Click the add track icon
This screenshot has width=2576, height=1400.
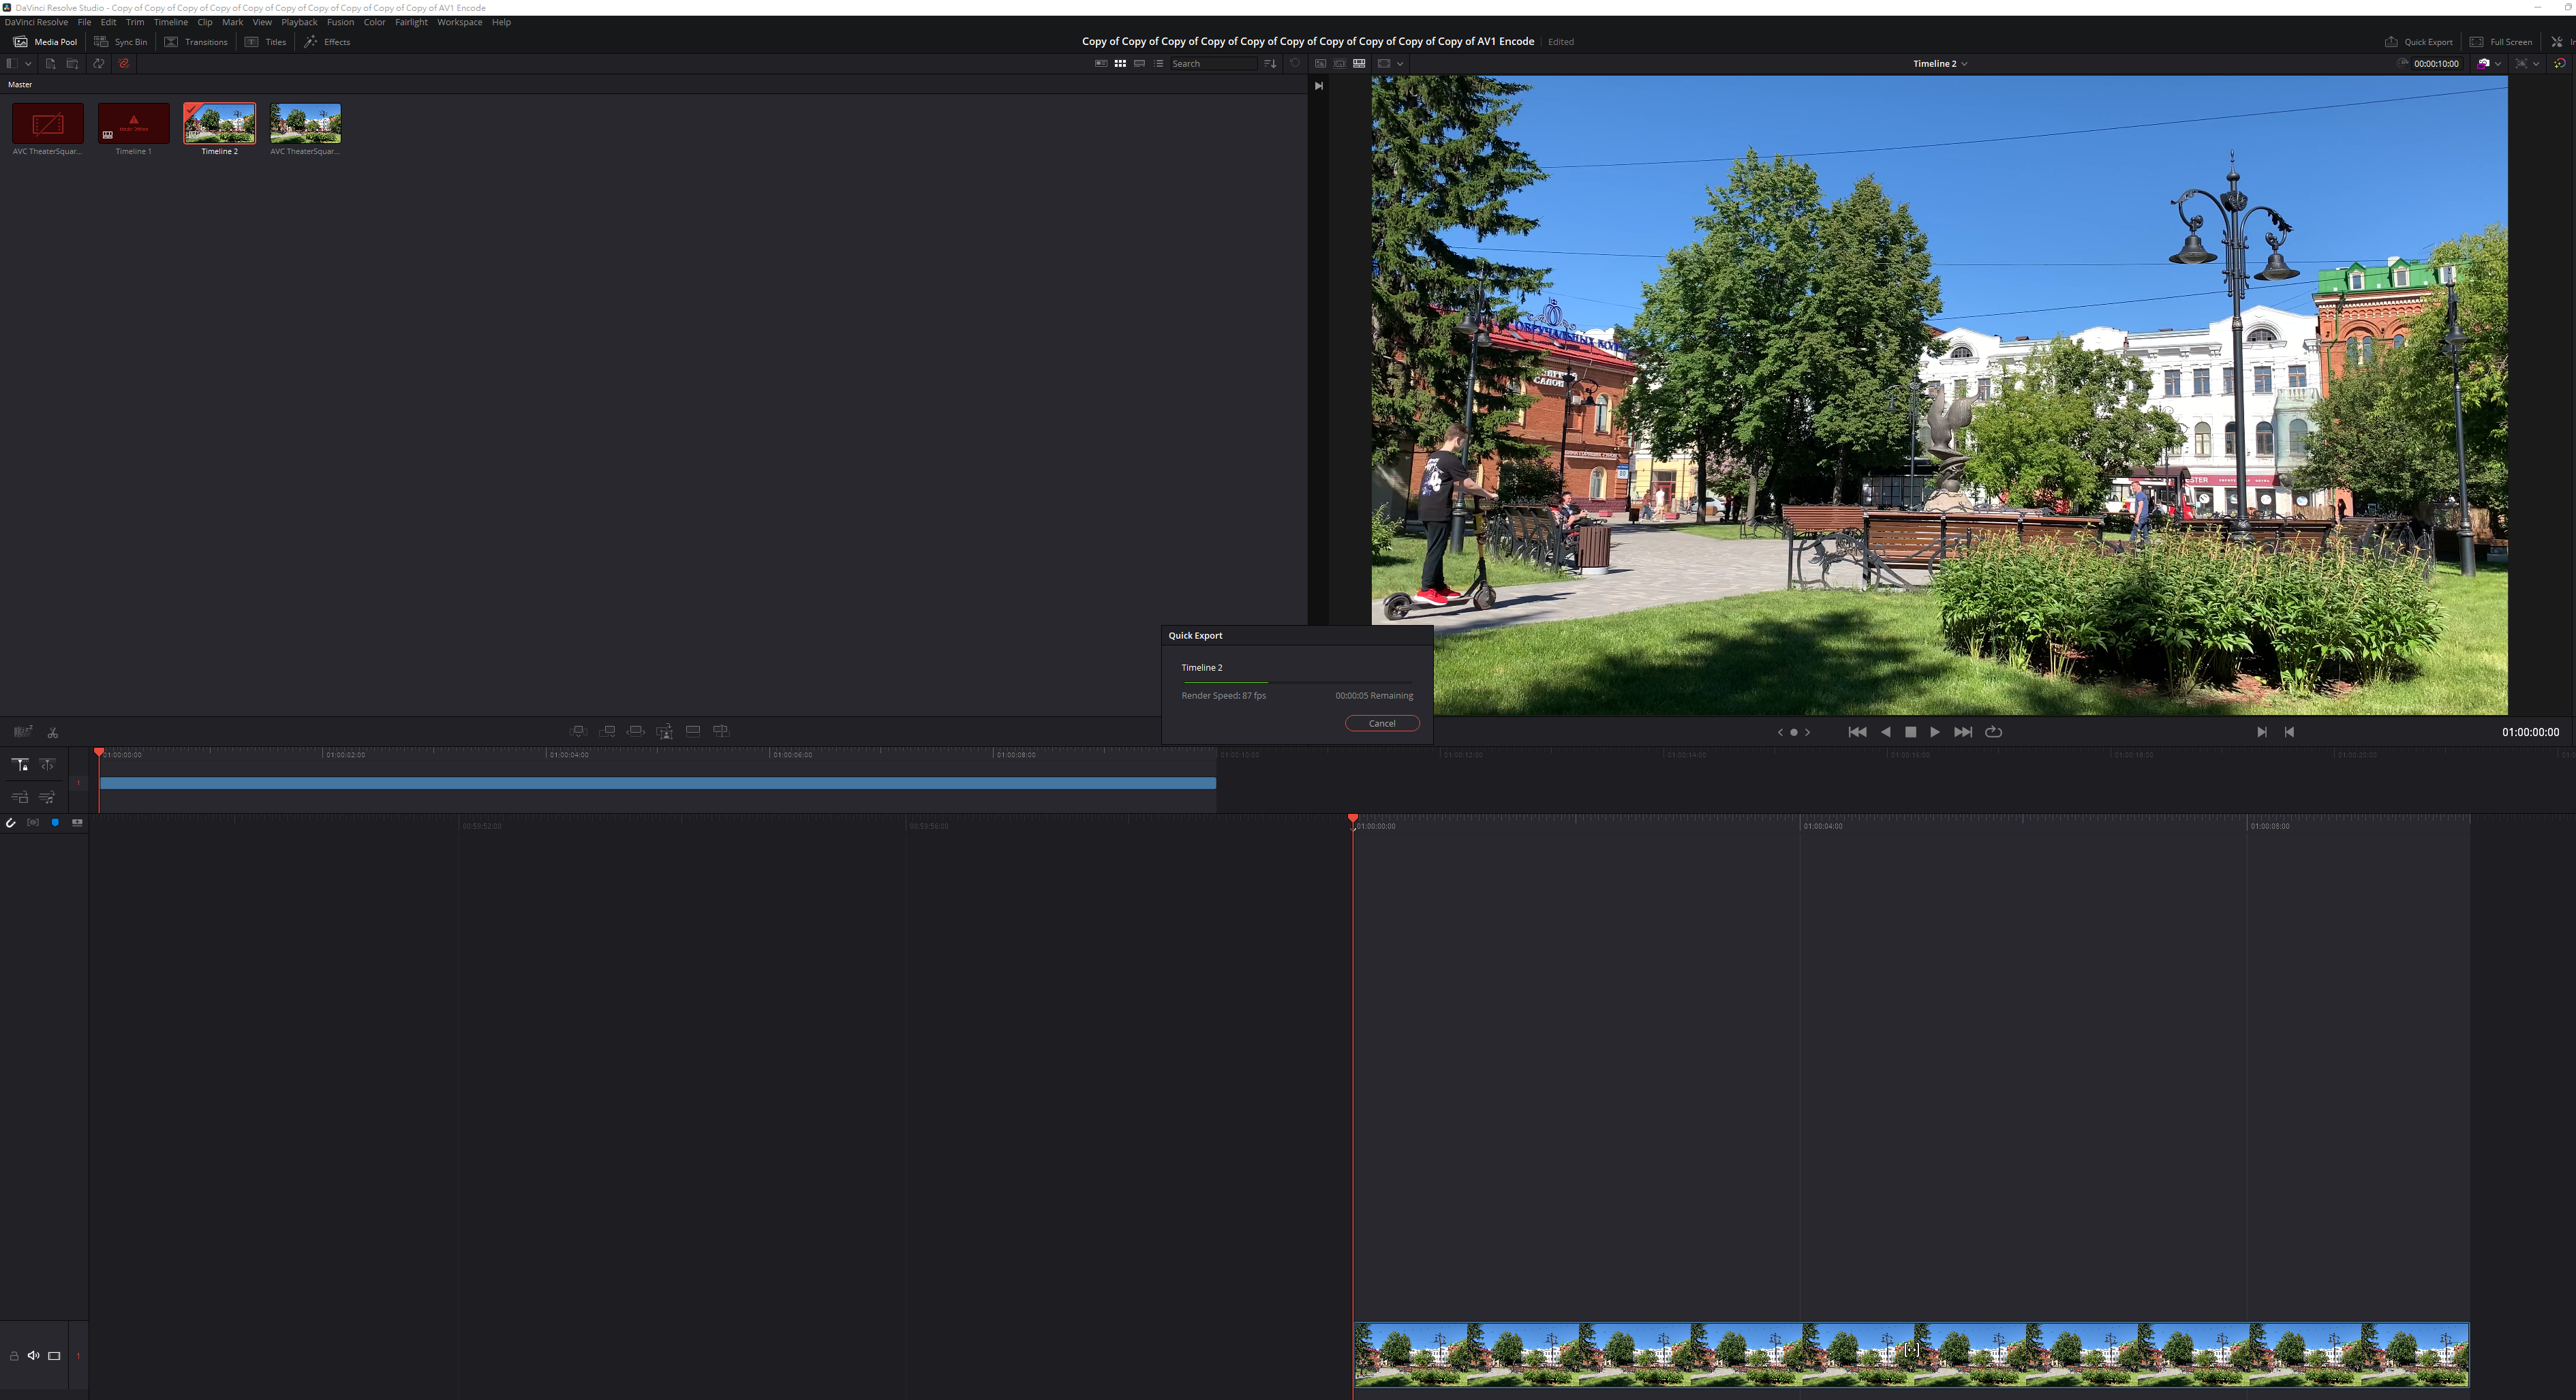click(x=77, y=823)
